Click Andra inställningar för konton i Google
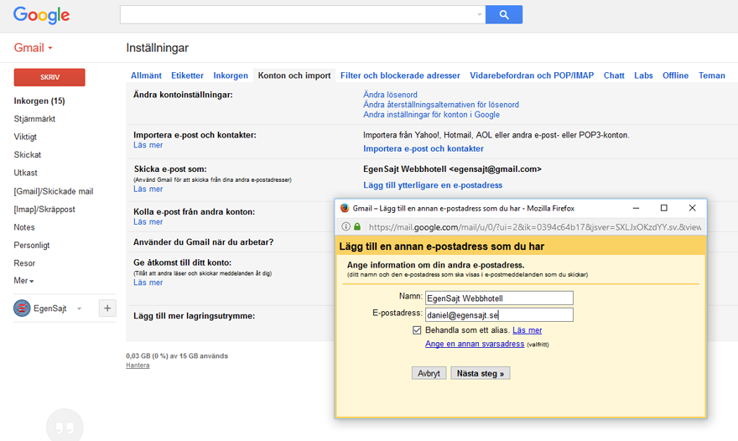The image size is (738, 441). click(x=431, y=114)
